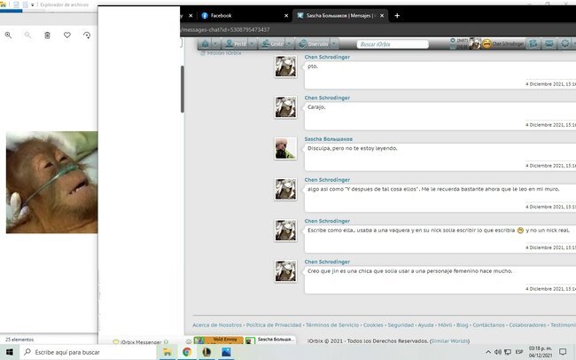The width and height of the screenshot is (576, 360).
Task: Open the Blog footer link
Action: coord(462,325)
